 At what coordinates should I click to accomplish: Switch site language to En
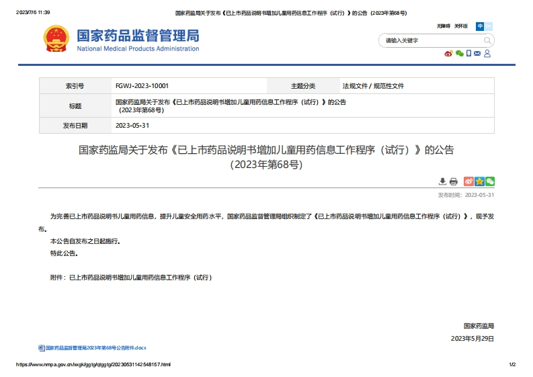pyautogui.click(x=489, y=26)
